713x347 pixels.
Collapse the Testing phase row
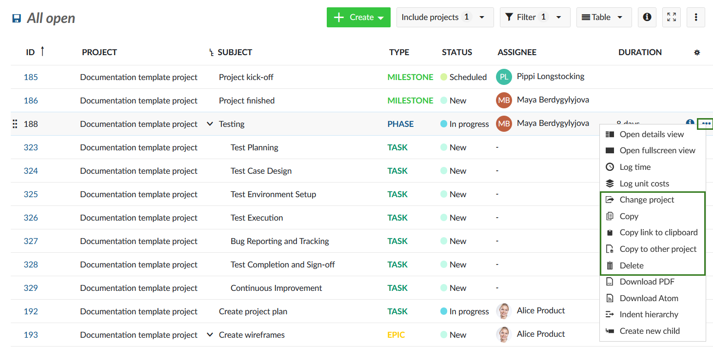pos(210,124)
